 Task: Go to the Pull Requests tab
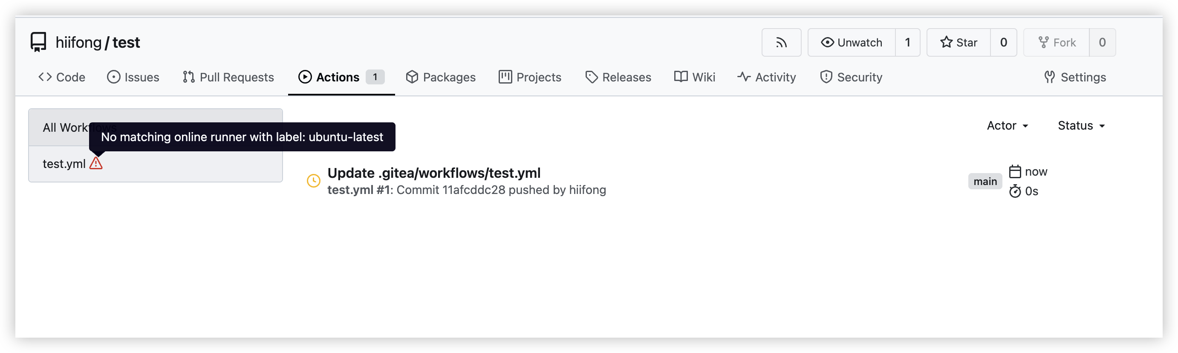coord(228,77)
